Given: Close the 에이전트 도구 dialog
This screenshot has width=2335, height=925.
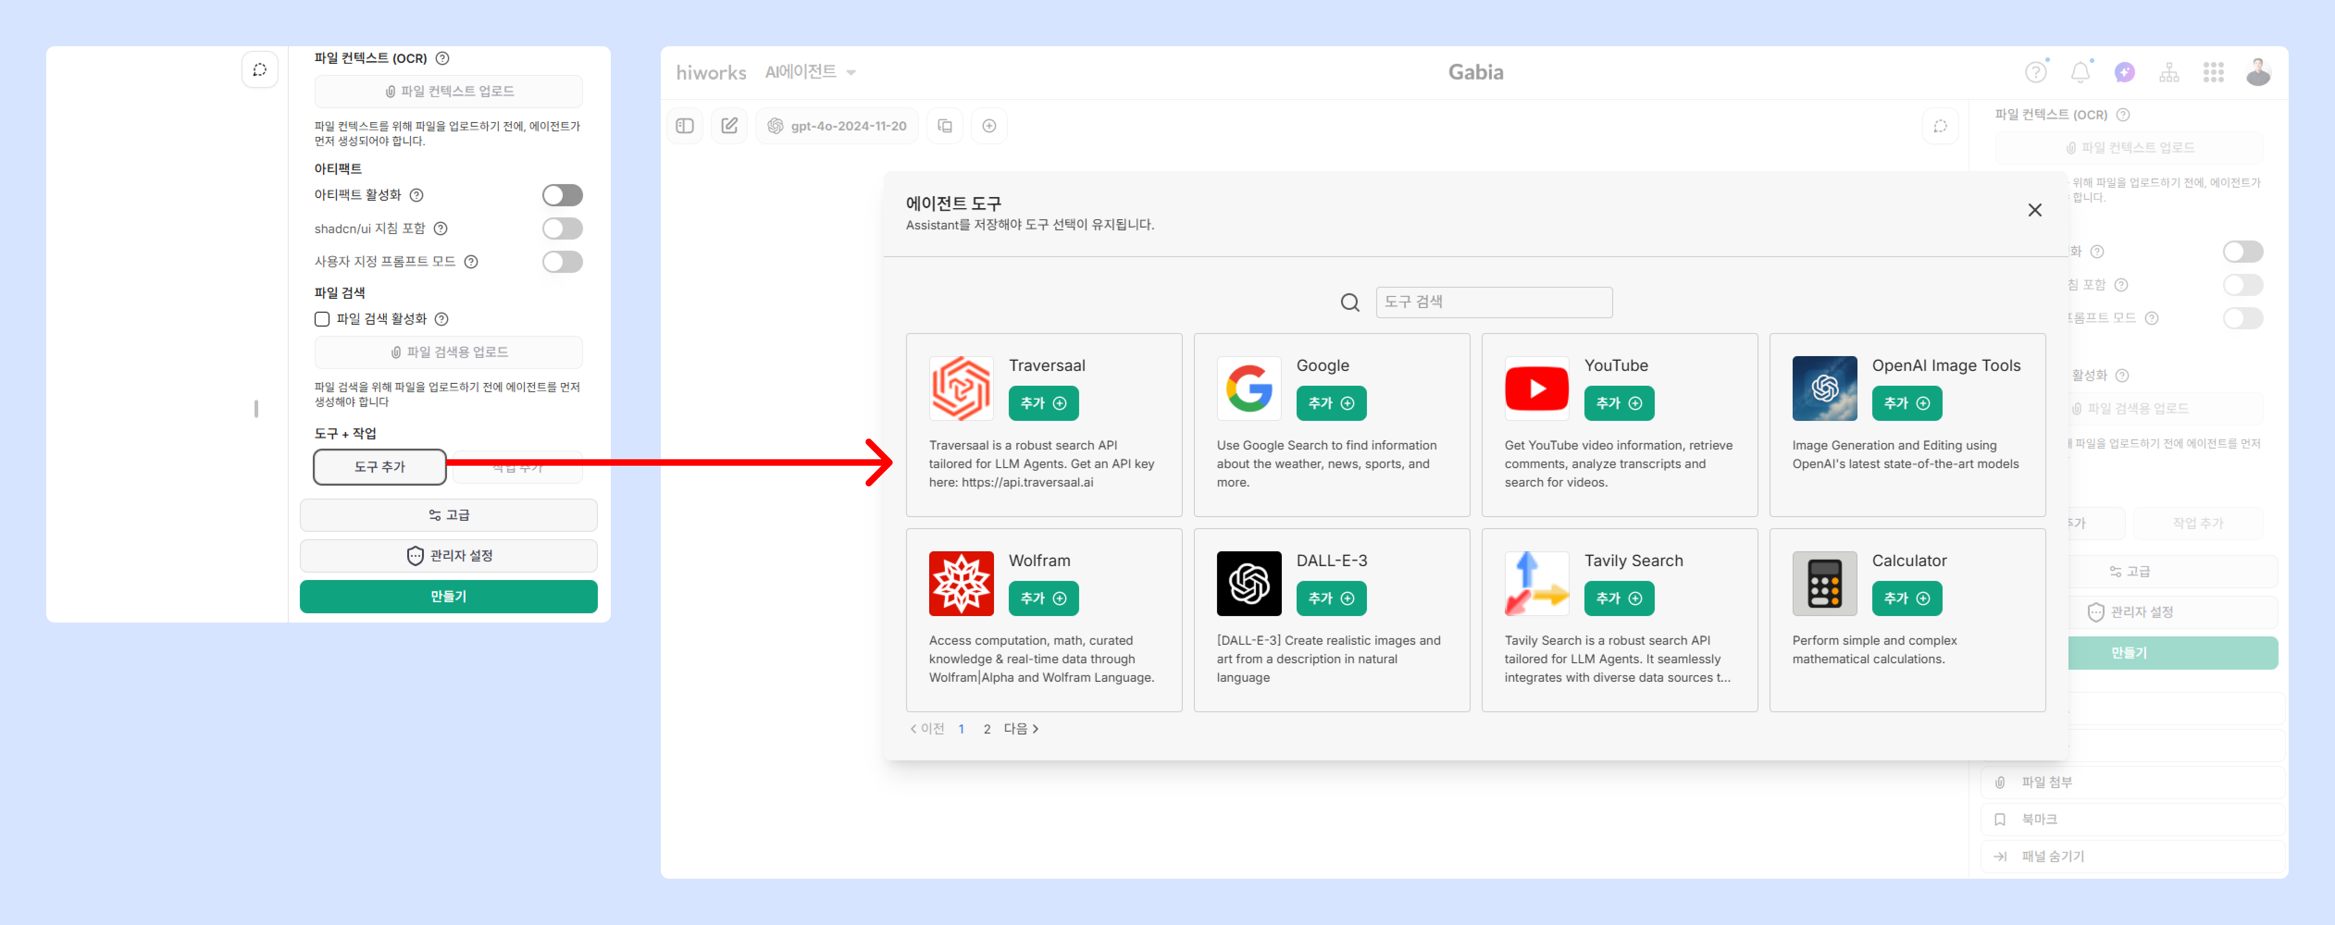Looking at the screenshot, I should click(2034, 210).
